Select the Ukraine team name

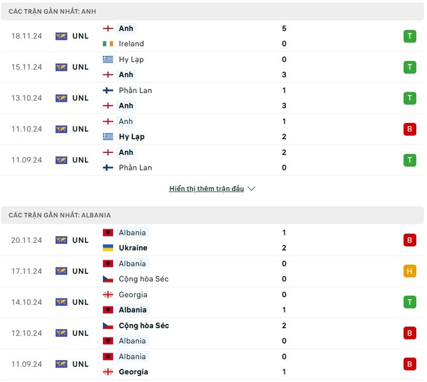133,248
